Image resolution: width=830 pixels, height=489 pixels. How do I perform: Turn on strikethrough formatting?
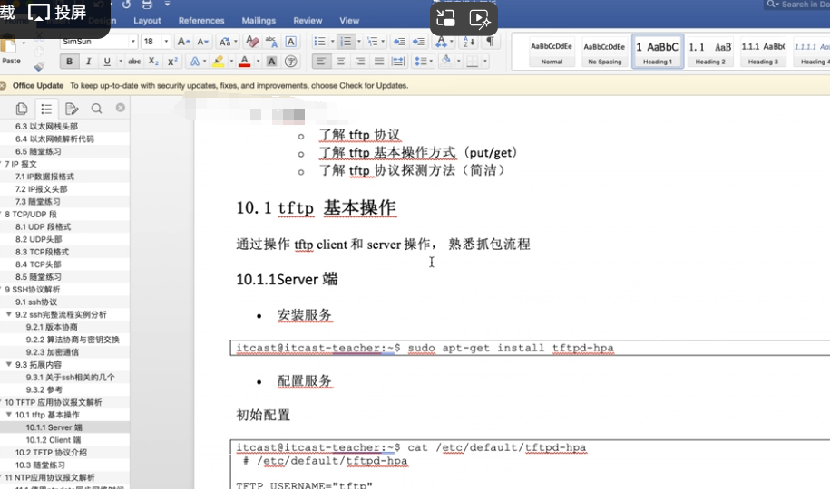[x=134, y=62]
